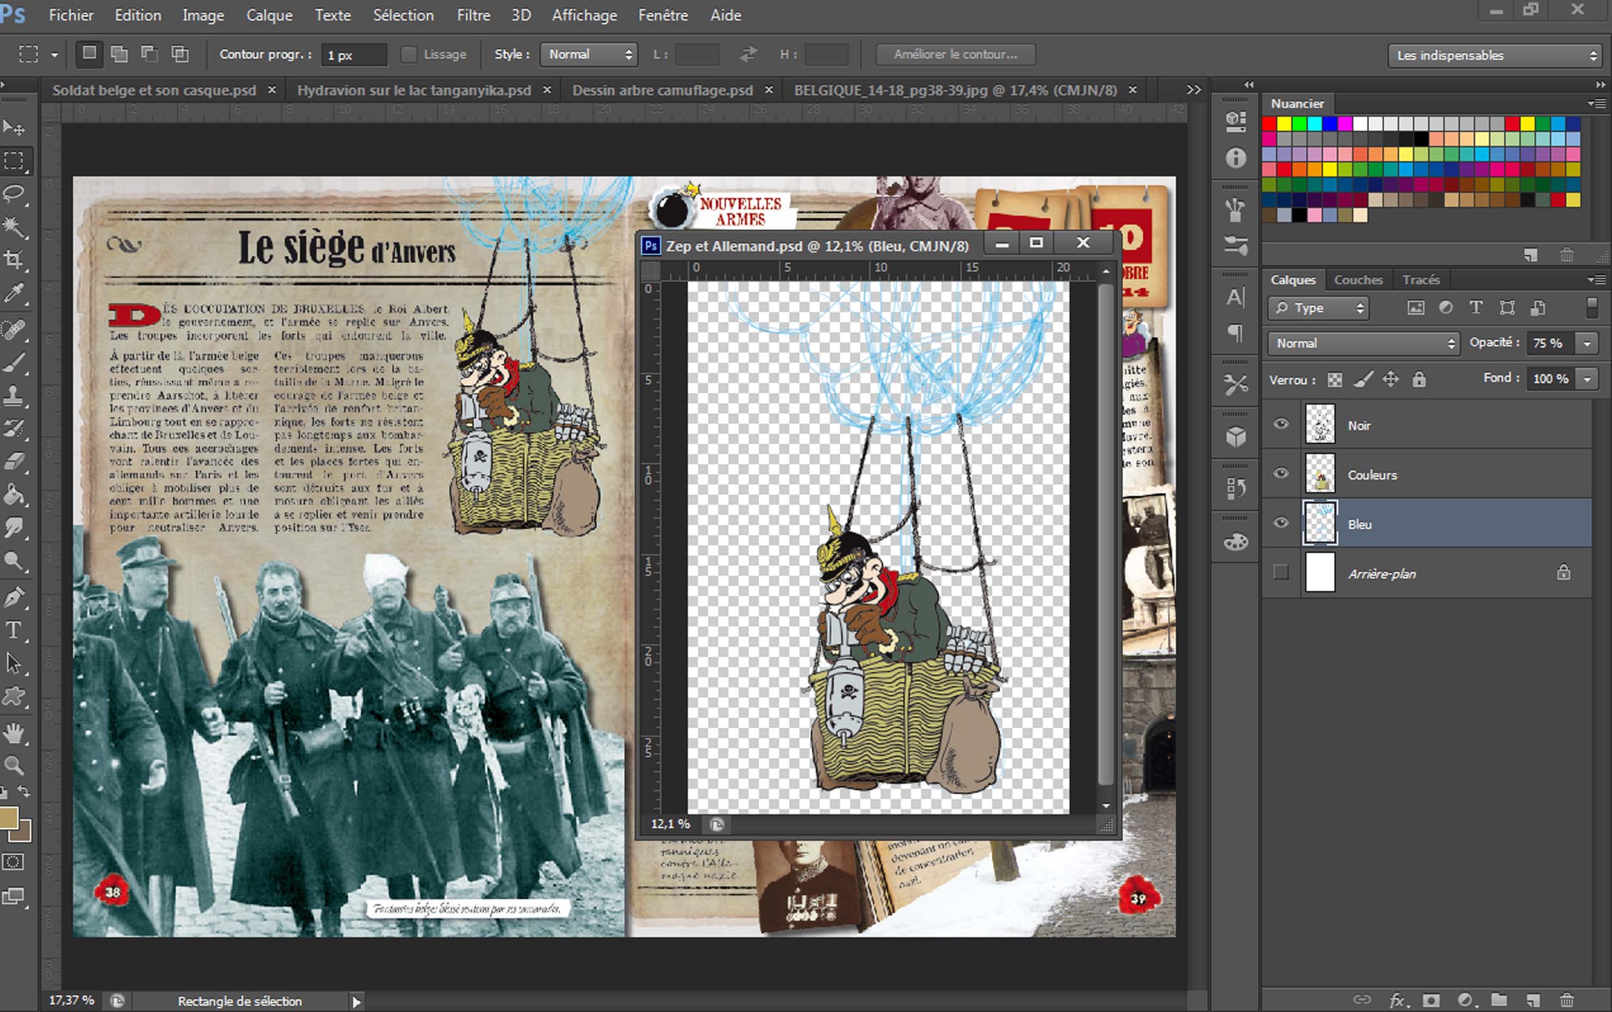
Task: Toggle Quick Mask mode icon
Action: click(x=13, y=862)
